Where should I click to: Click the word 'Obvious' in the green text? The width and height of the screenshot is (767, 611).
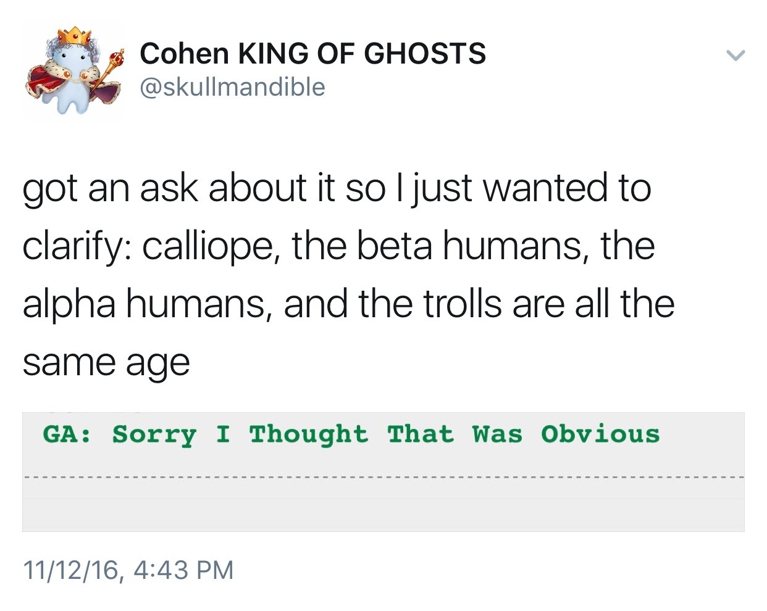(600, 434)
